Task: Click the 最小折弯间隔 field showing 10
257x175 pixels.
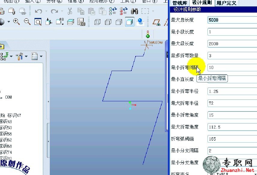Action: click(232, 67)
